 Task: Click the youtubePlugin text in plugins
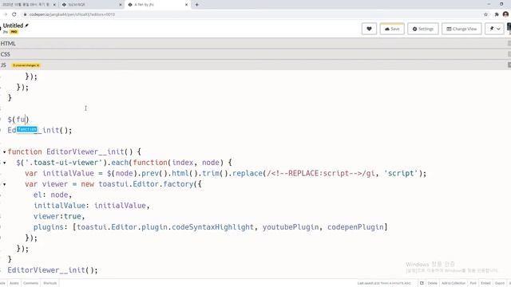pyautogui.click(x=291, y=227)
